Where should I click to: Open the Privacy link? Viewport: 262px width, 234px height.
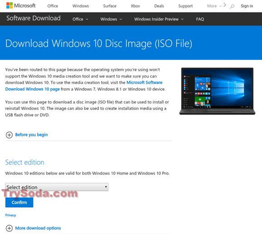click(10, 215)
